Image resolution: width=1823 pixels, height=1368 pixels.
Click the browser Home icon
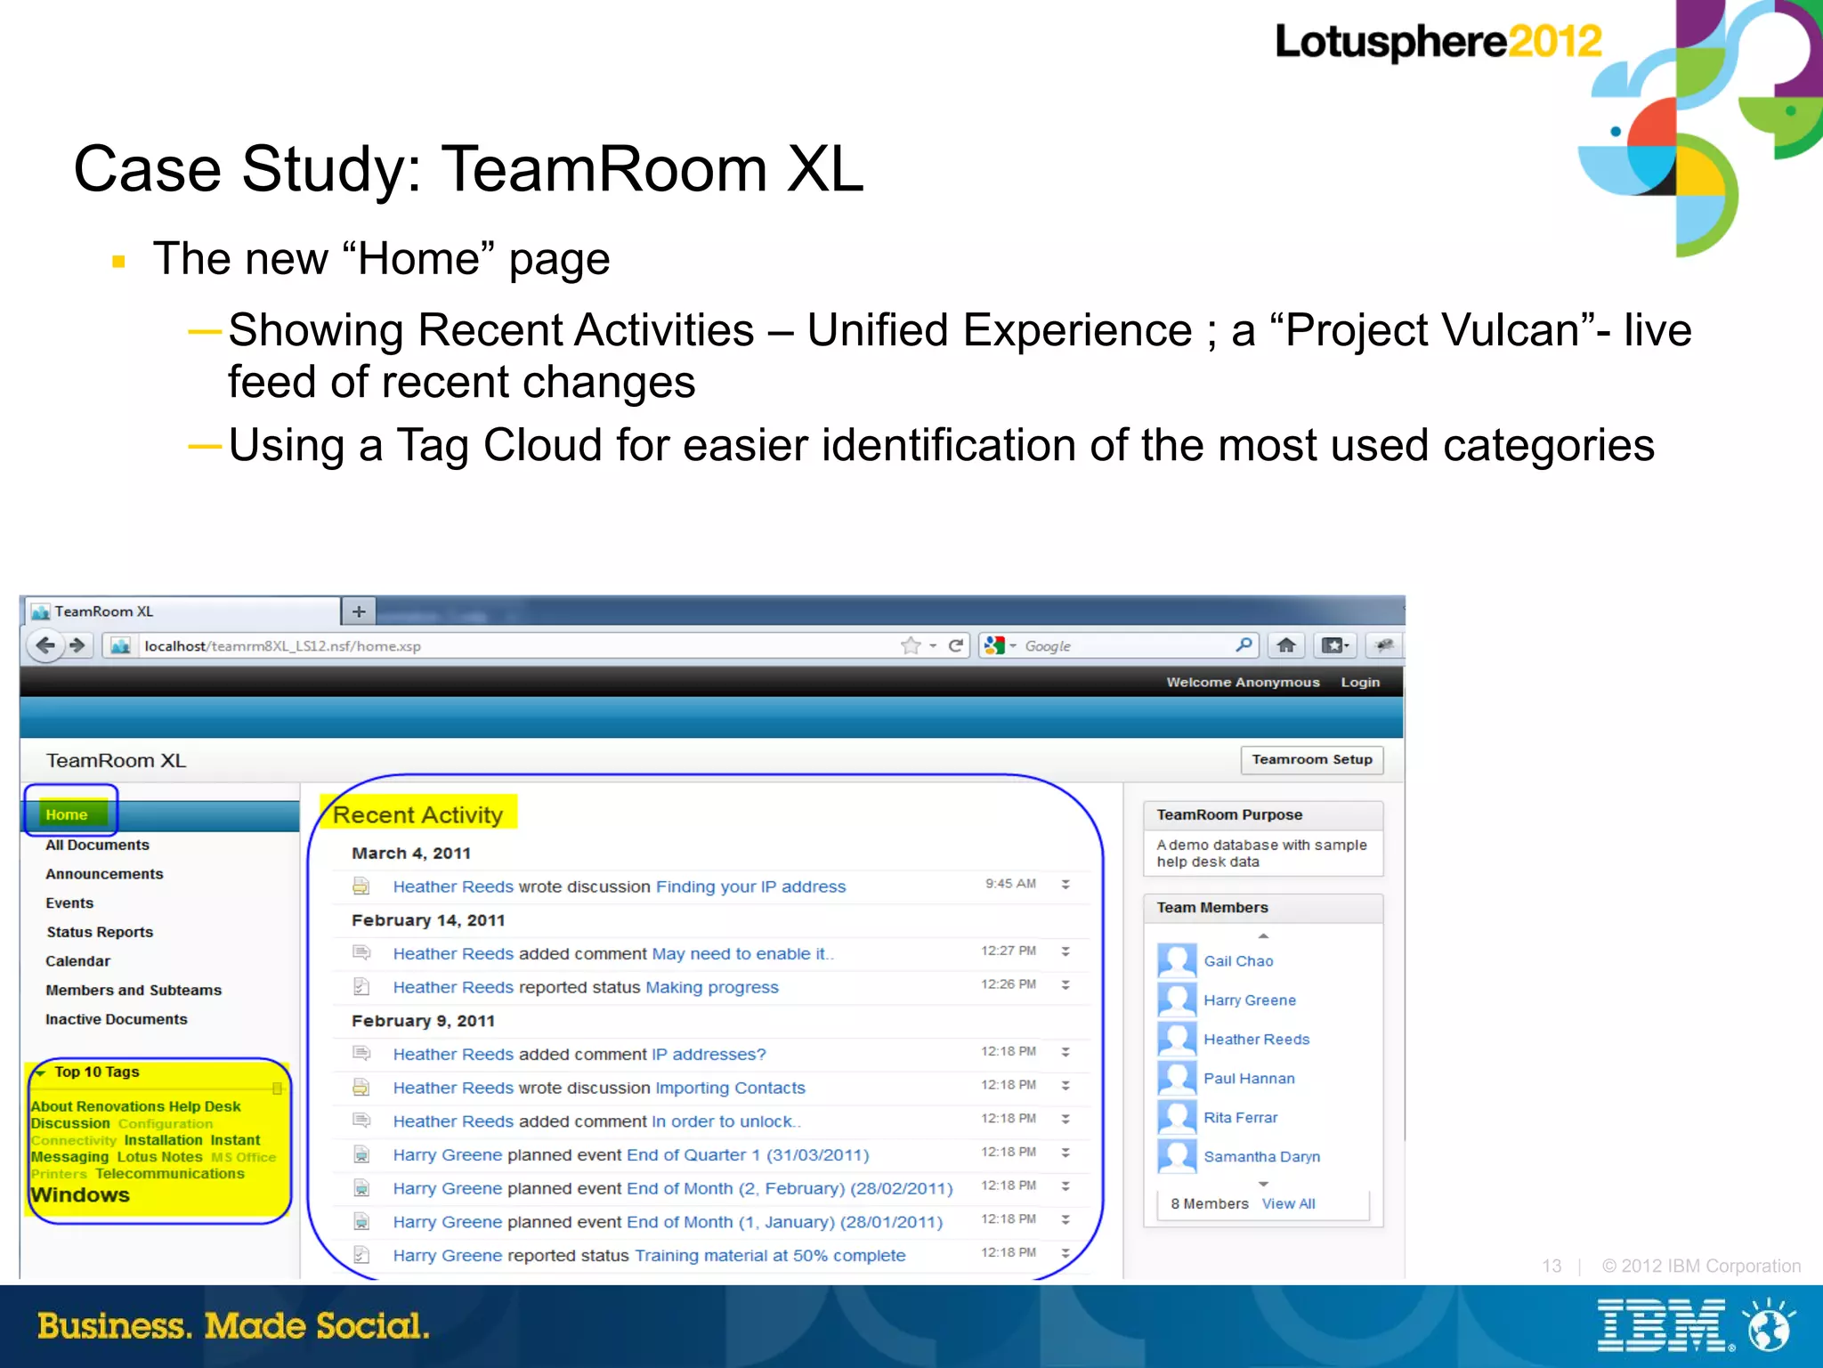[1286, 645]
